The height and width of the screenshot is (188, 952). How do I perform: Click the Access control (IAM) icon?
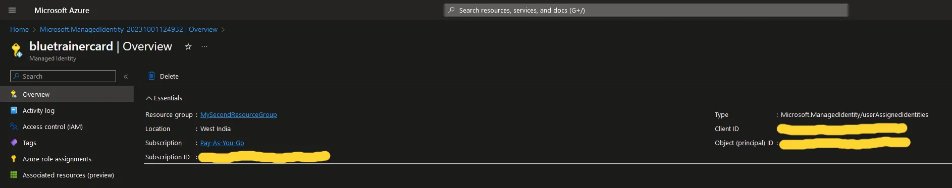pos(14,127)
